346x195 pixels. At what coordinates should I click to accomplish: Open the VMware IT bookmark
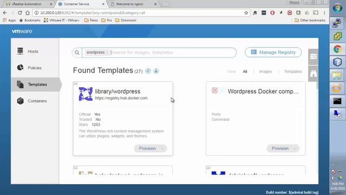[x=61, y=21]
